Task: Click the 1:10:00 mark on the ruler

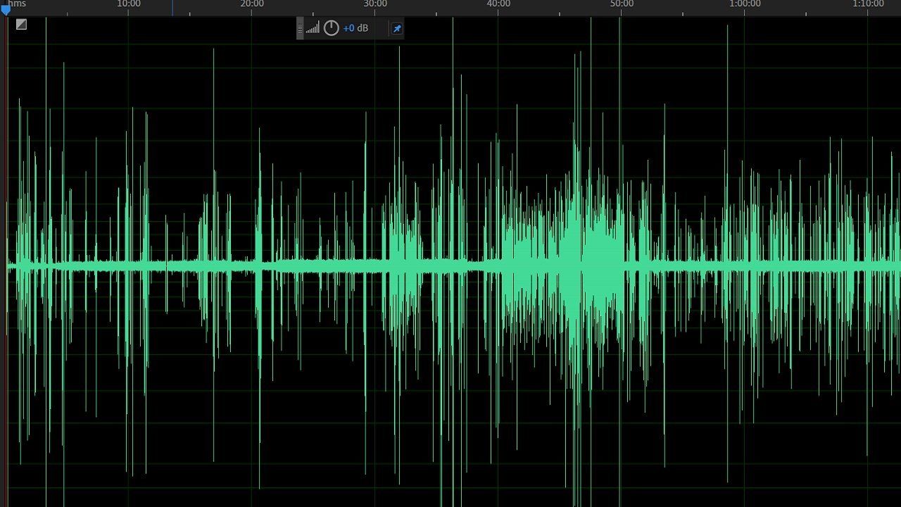Action: tap(868, 4)
